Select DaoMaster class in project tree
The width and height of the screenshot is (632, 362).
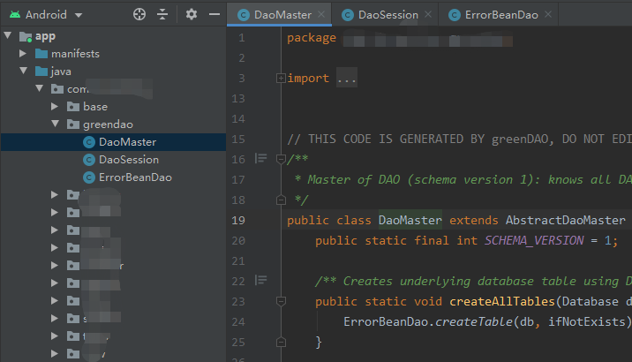pos(113,142)
